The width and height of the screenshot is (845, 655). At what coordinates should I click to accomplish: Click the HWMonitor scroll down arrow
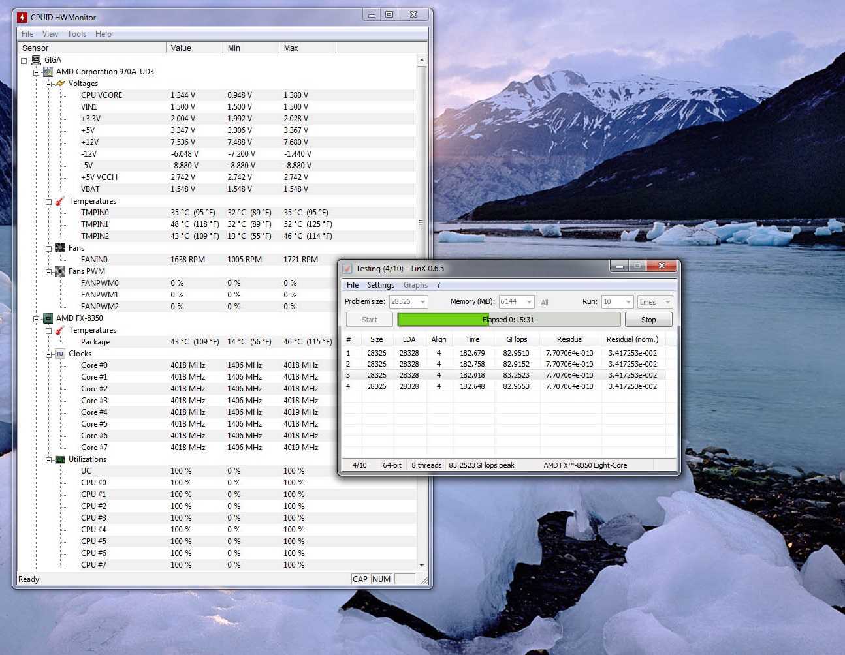point(422,565)
